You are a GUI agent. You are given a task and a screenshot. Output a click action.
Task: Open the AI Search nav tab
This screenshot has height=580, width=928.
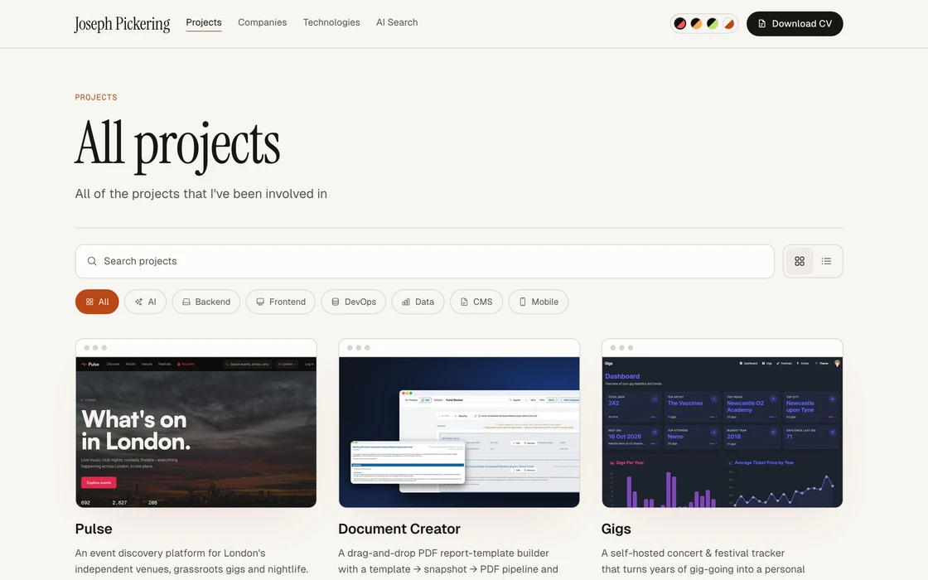tap(397, 22)
